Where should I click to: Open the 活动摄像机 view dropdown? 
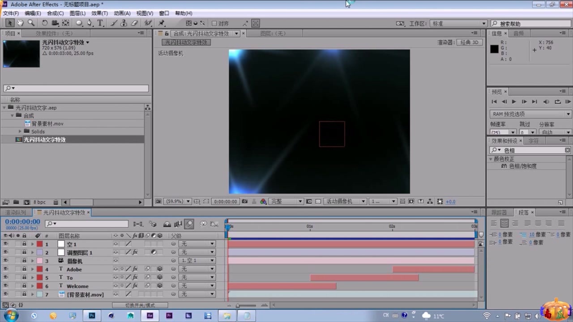coord(345,202)
